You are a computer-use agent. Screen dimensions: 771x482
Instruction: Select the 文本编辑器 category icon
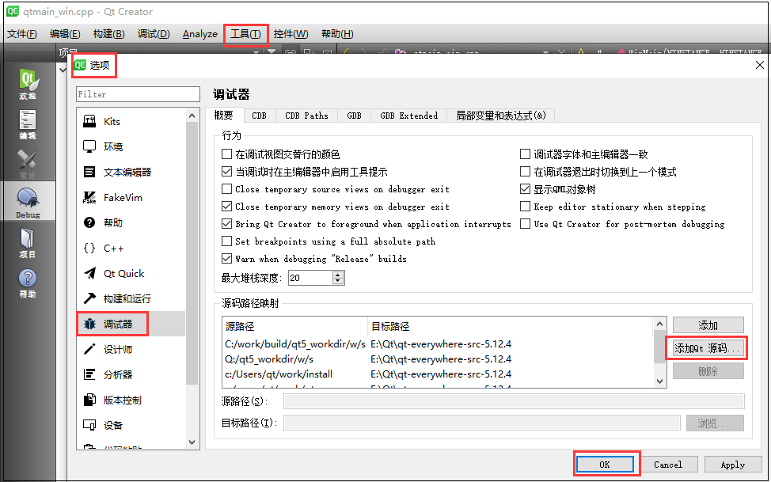[x=89, y=172]
